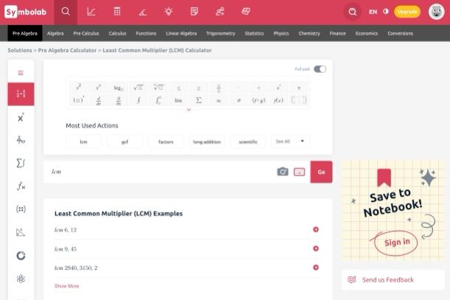Image resolution: width=450 pixels, height=300 pixels.
Task: Click the Symbolab logo
Action: click(26, 12)
